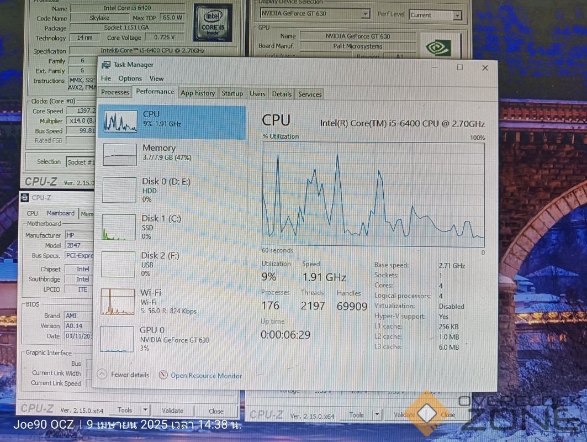Select the Disk 0 (D: E:) HDD thumbnail
587x442 pixels.
coord(119,190)
